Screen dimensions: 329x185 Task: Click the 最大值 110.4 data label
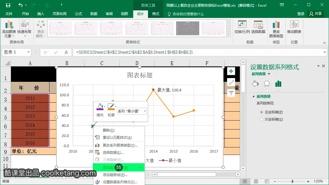point(169,90)
